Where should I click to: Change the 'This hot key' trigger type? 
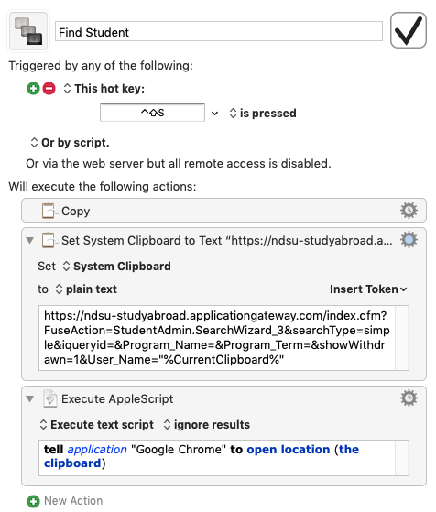click(104, 89)
